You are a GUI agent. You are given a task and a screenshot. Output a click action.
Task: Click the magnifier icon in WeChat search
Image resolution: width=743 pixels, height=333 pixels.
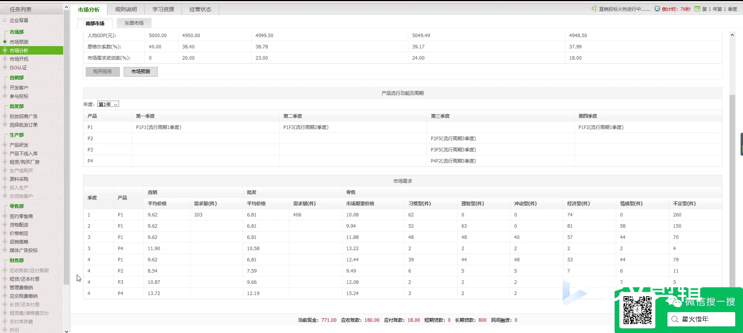click(x=675, y=319)
